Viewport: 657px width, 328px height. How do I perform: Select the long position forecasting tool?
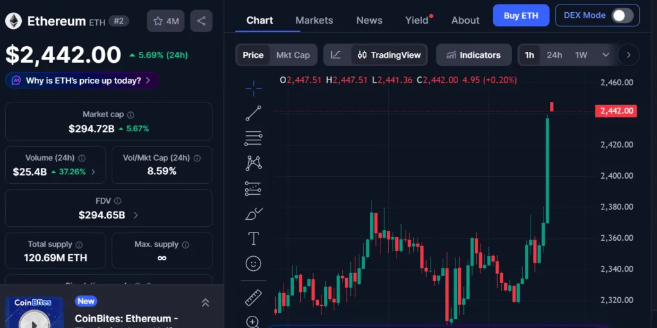253,189
